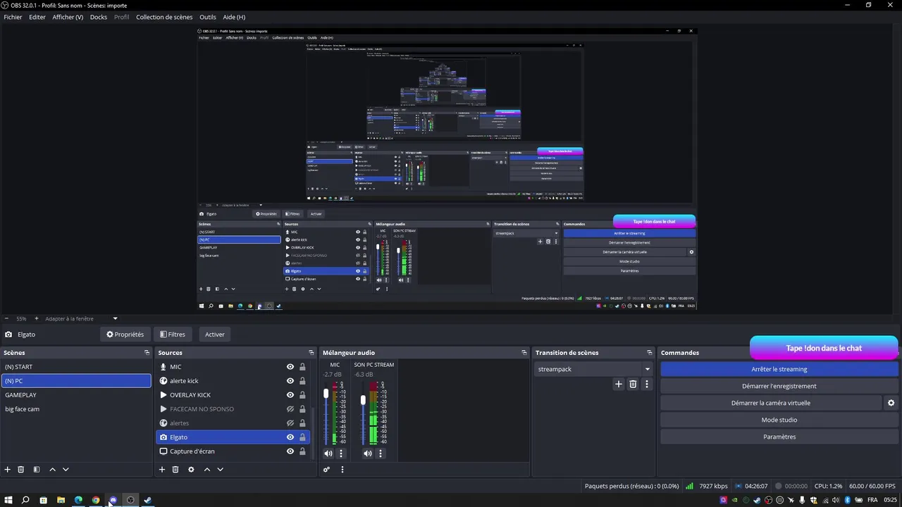Undock the Scènes panel
The image size is (902, 507).
pyautogui.click(x=147, y=353)
